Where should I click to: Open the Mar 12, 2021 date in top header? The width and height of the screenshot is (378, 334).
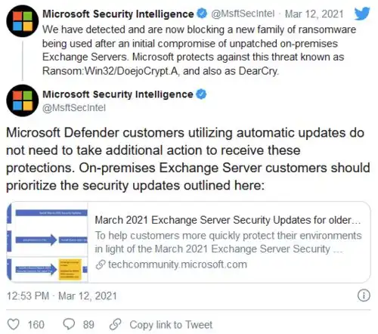tap(314, 14)
